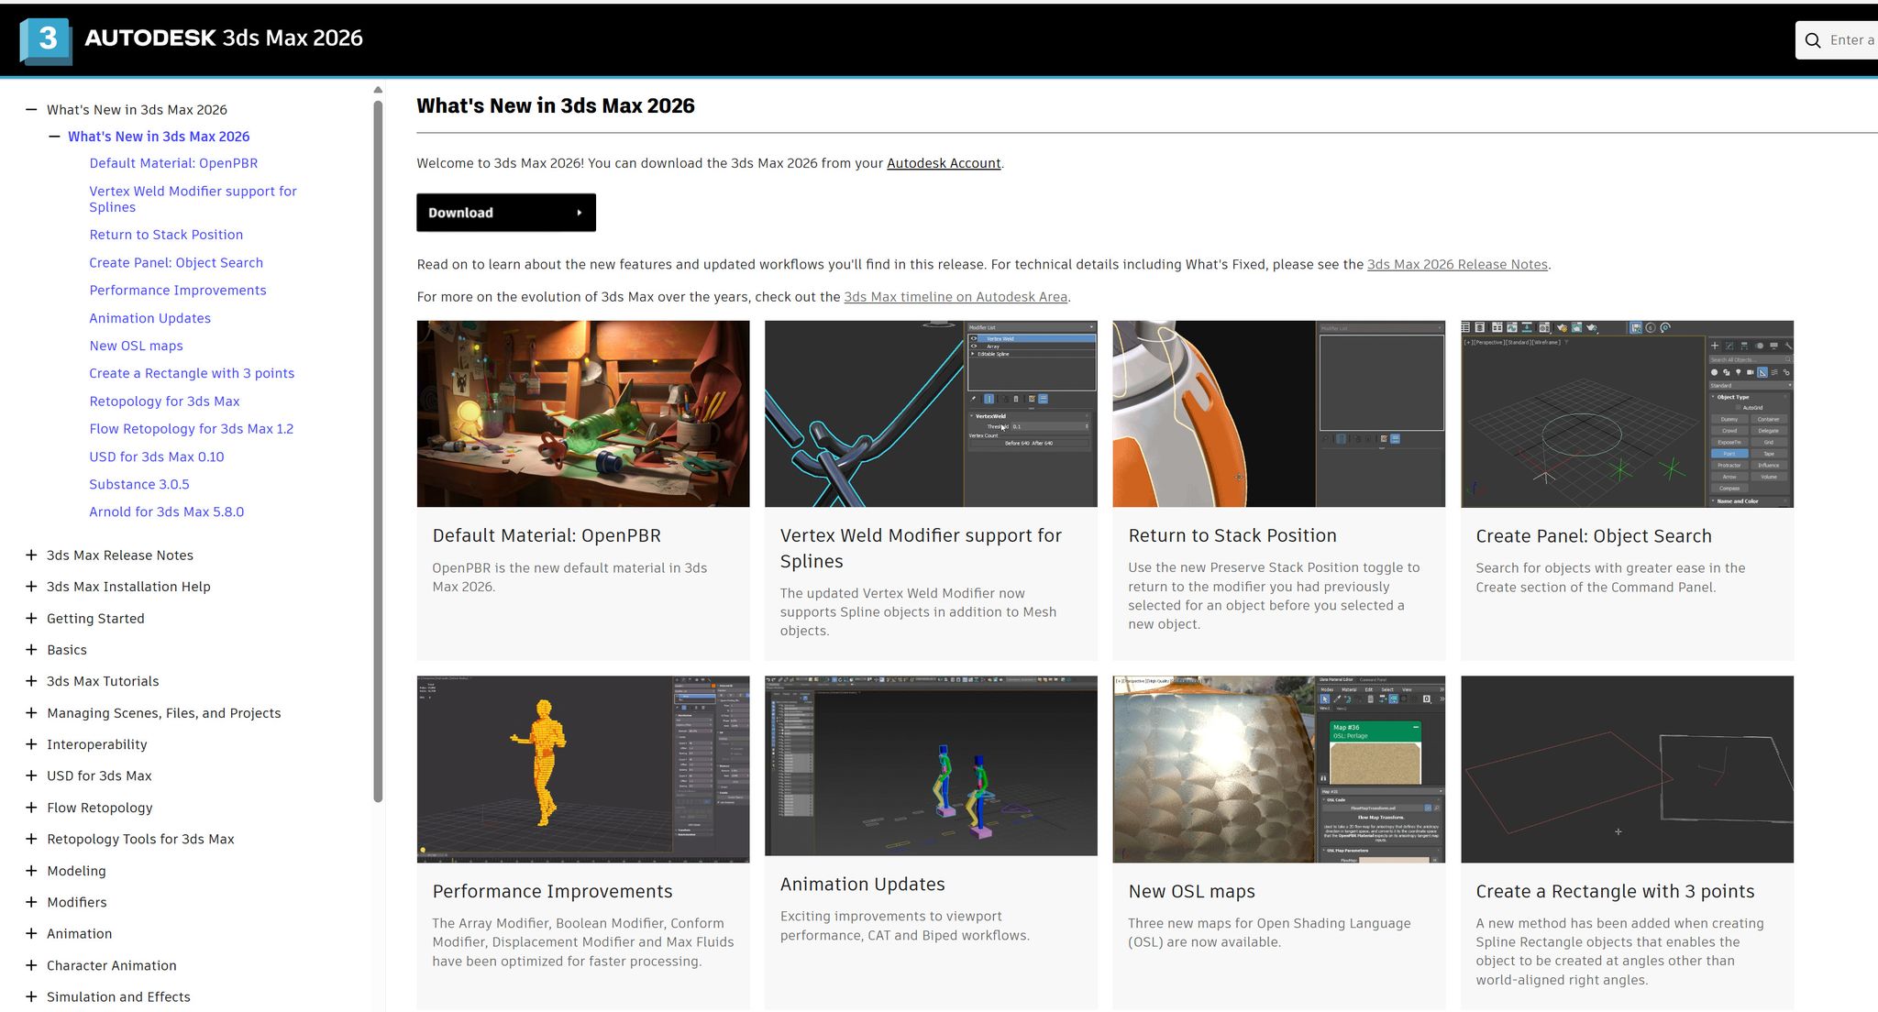
Task: Go to Performance Improvements in sidebar
Action: 178,291
